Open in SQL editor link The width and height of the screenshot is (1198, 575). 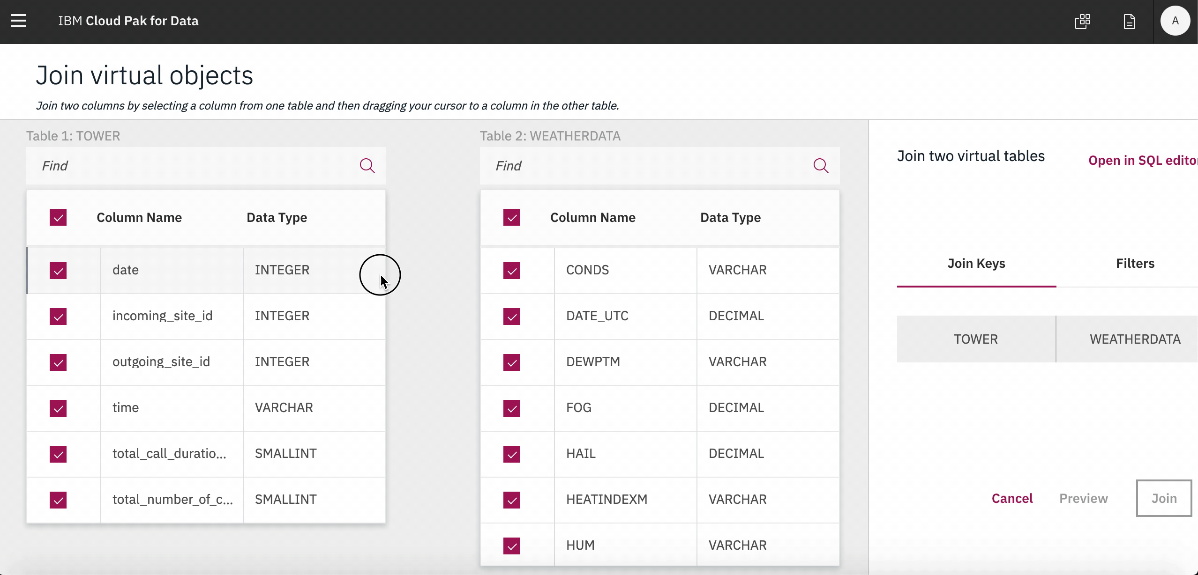click(1142, 161)
